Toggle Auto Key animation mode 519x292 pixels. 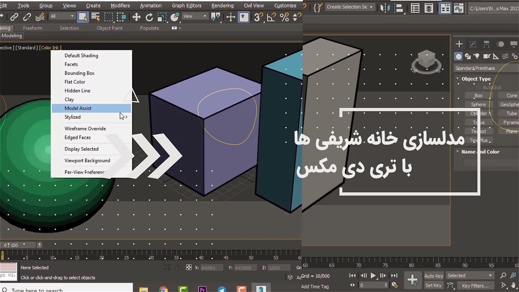click(x=433, y=276)
